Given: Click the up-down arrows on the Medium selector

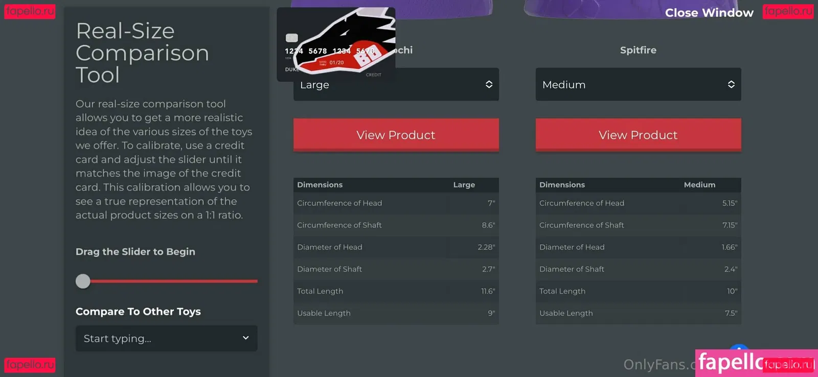Looking at the screenshot, I should [x=731, y=84].
